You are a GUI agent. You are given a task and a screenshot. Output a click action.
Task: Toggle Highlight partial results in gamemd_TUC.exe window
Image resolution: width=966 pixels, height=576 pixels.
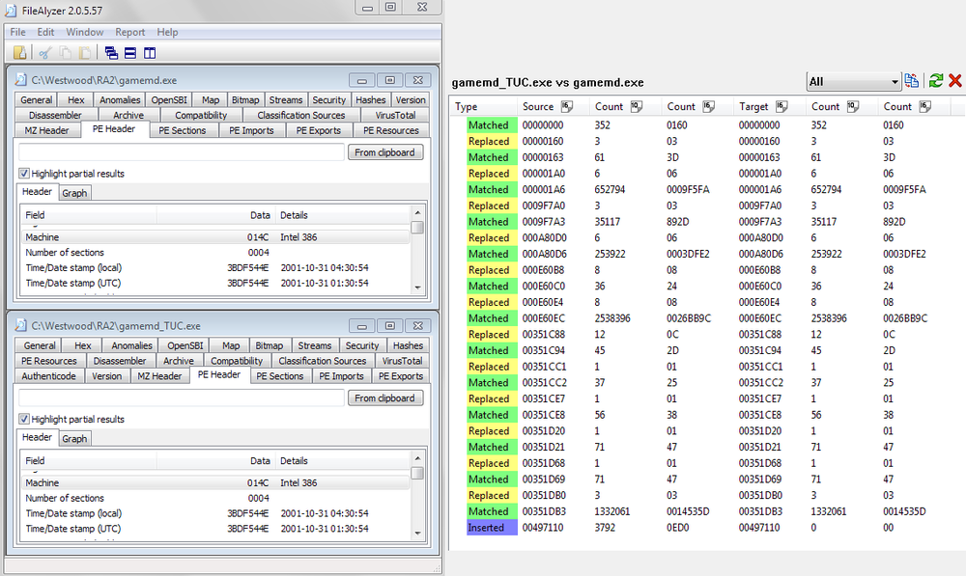24,419
